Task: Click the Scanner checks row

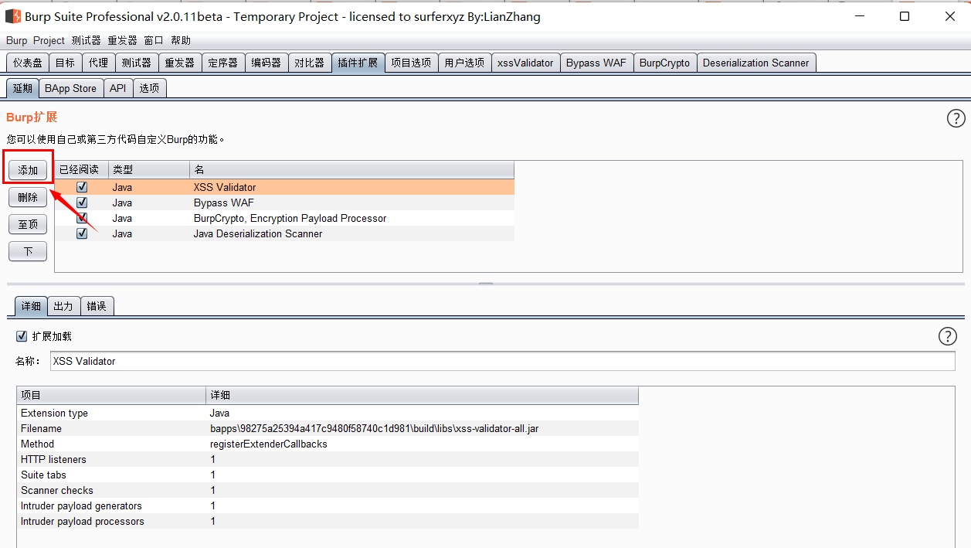Action: point(328,490)
